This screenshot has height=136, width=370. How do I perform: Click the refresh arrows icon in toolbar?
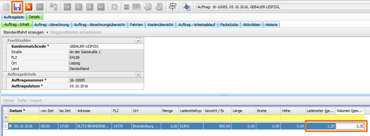point(114,7)
